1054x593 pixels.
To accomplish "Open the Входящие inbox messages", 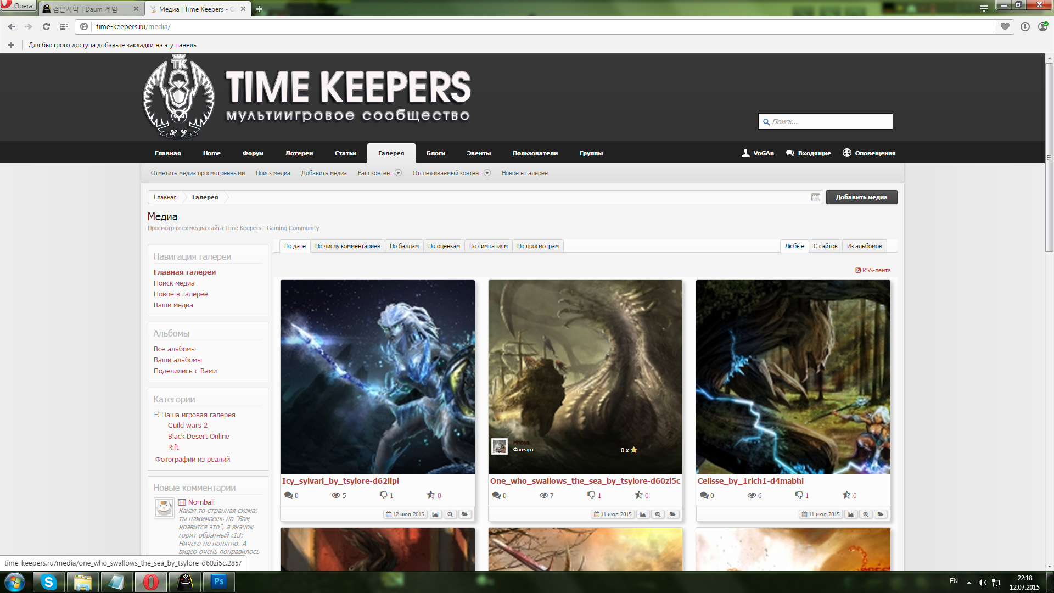I will 808,153.
